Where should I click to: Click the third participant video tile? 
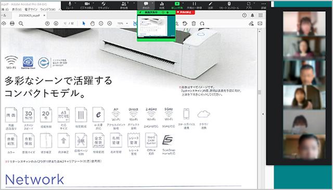pos(304,73)
